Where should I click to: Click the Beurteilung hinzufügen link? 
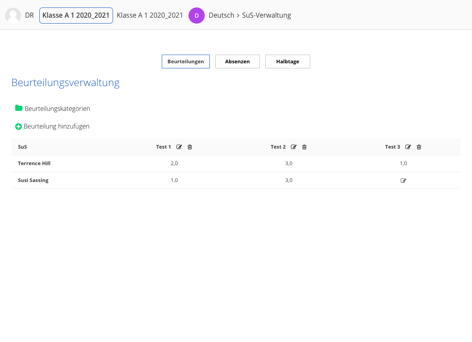click(x=56, y=127)
